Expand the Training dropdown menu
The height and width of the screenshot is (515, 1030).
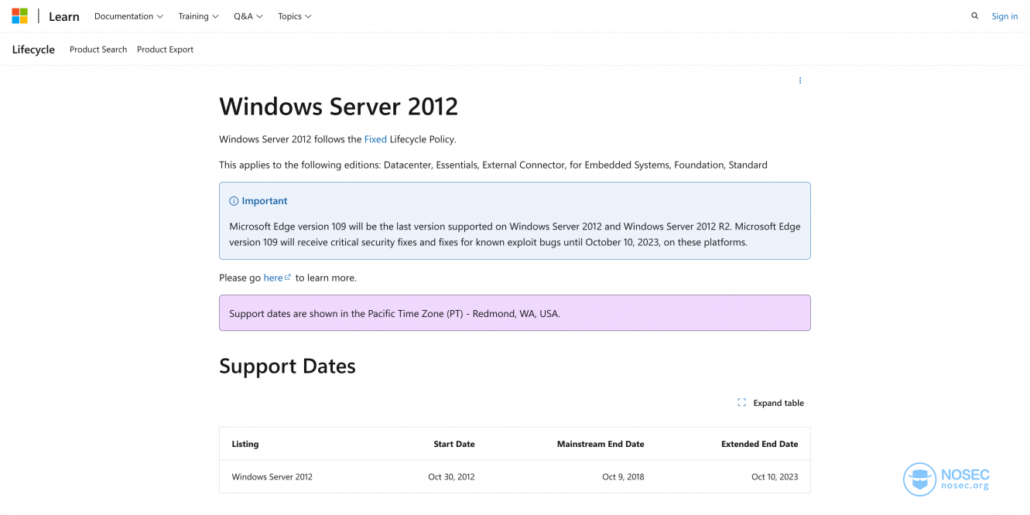tap(198, 16)
